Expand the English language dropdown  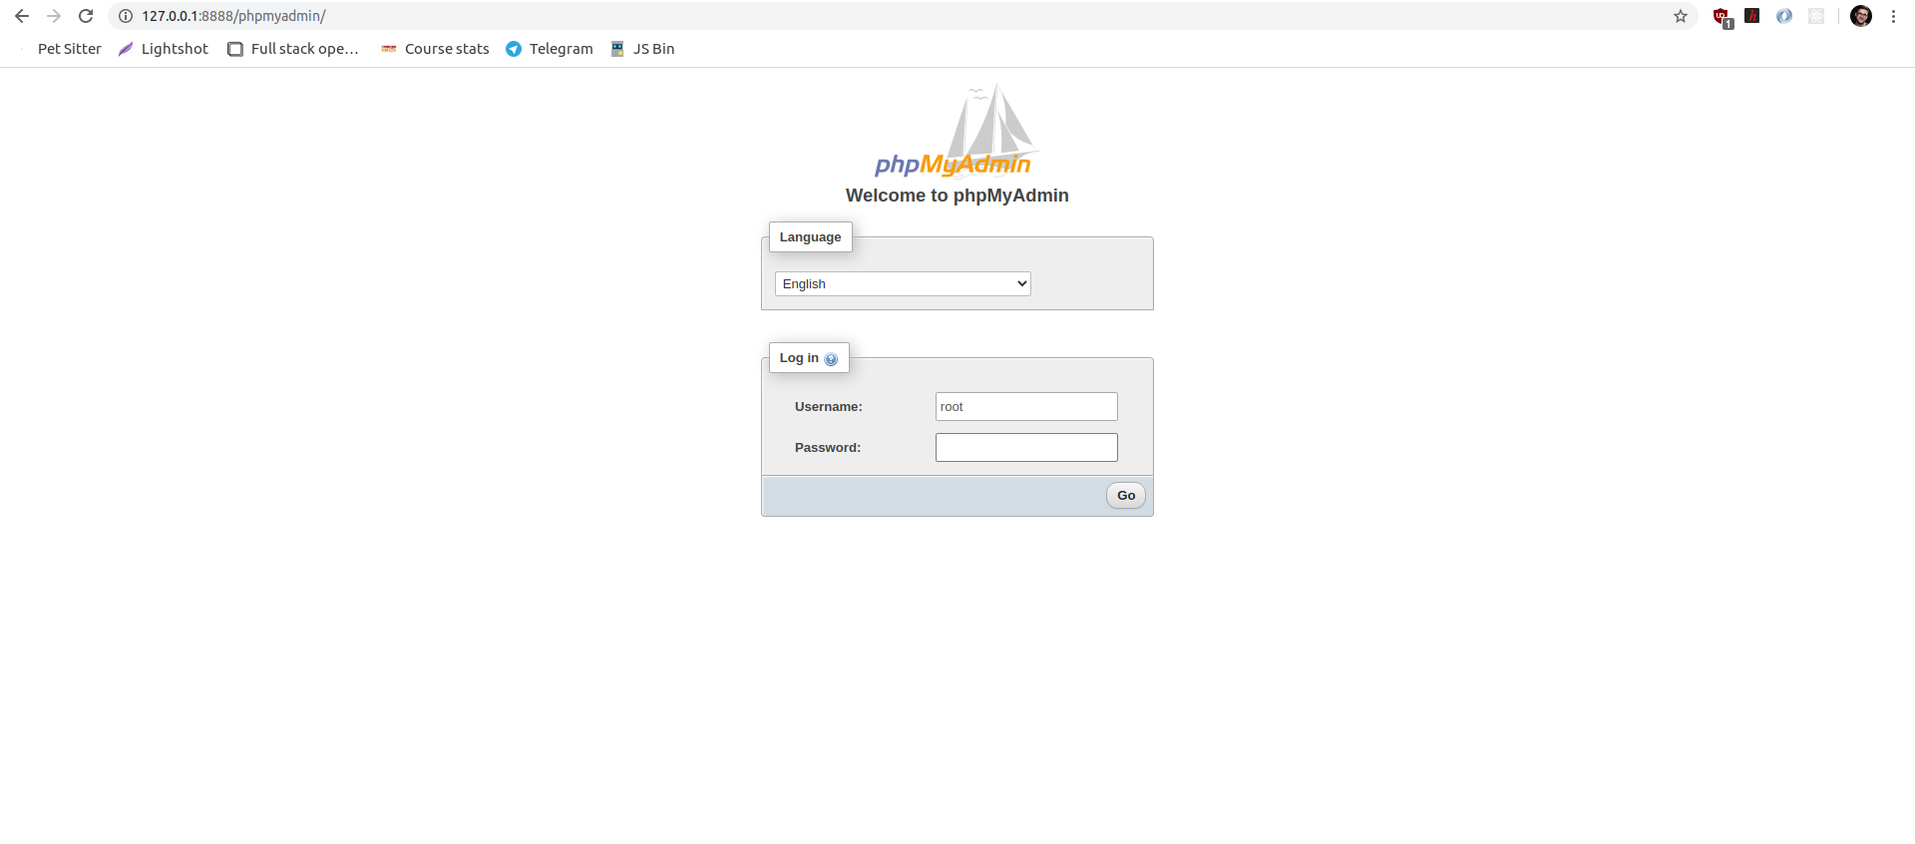click(x=903, y=284)
